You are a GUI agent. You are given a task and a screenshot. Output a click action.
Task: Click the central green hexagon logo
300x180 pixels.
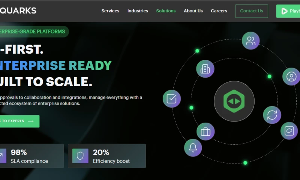click(x=234, y=101)
